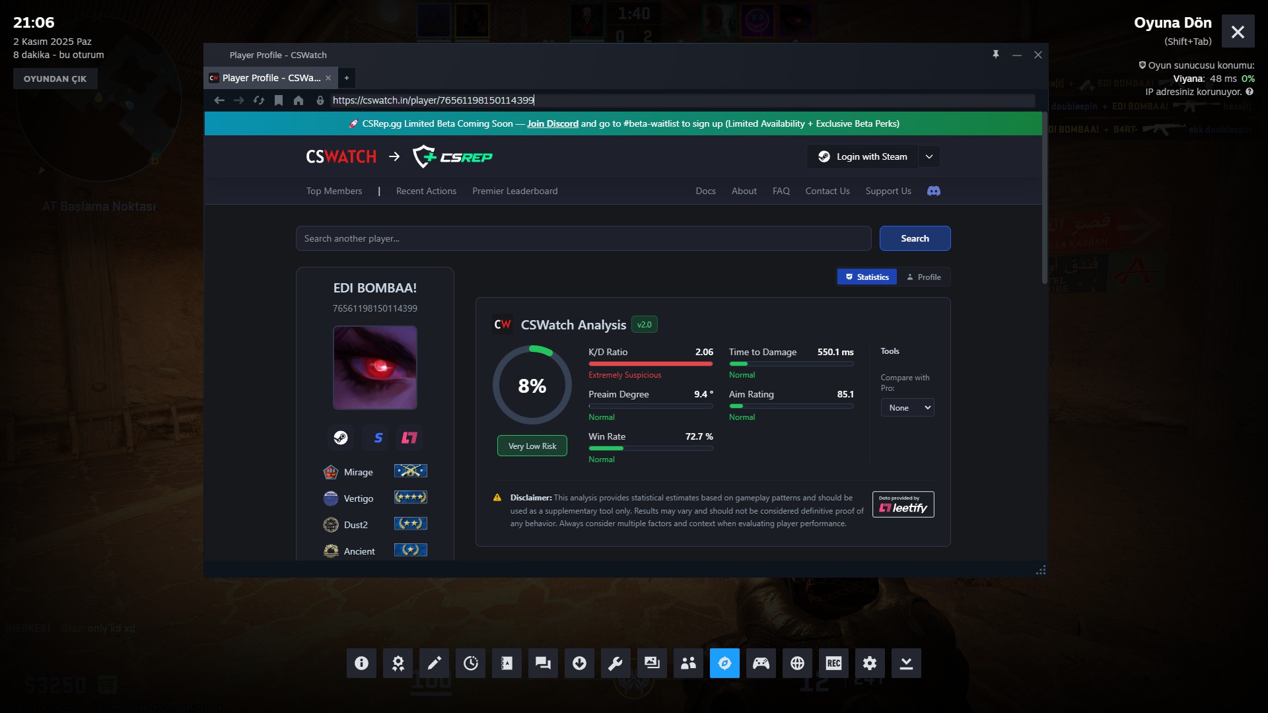Expand the arrow next to Login with Steam

929,156
